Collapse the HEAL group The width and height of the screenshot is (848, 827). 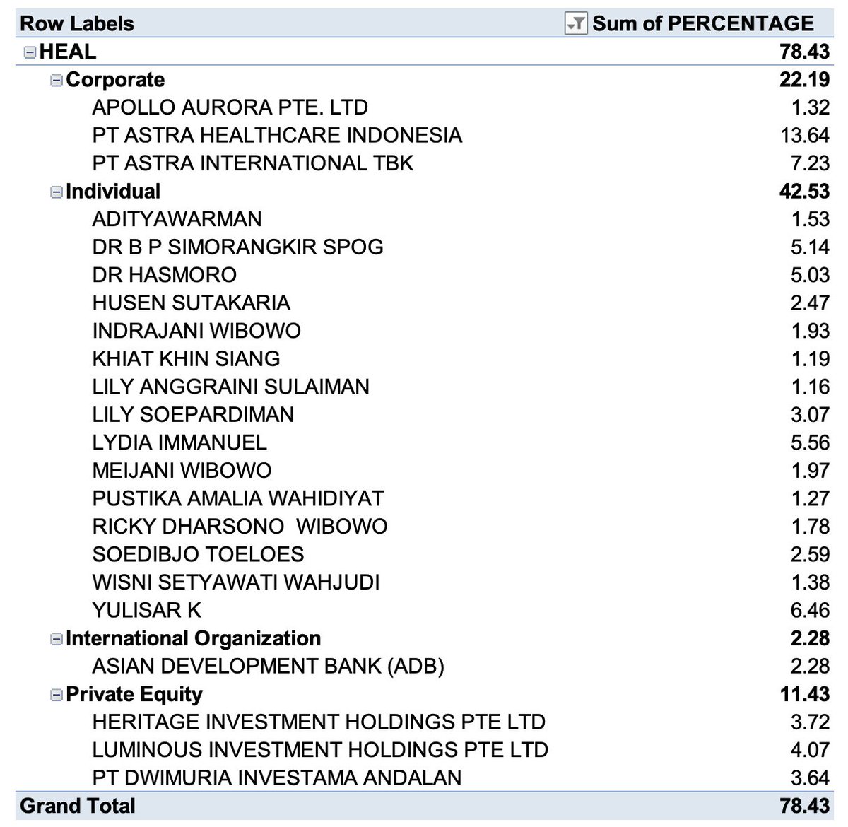pos(30,52)
